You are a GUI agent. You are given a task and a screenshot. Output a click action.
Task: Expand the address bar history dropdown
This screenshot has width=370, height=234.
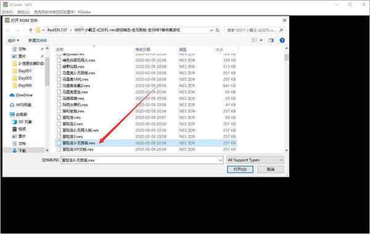(211, 30)
